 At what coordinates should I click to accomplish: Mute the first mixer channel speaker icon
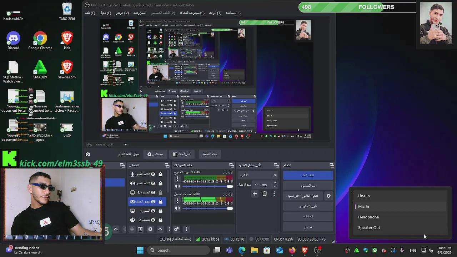click(177, 186)
